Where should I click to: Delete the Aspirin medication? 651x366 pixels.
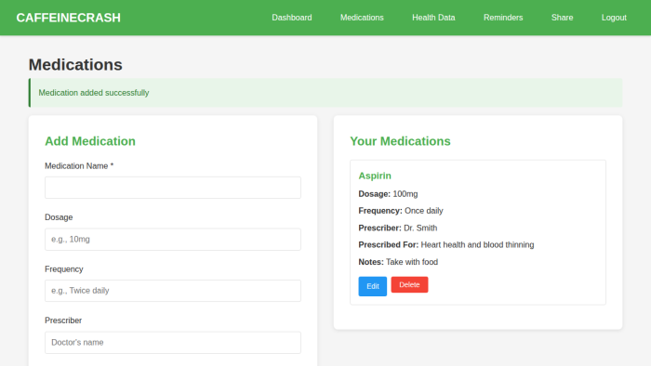(x=409, y=285)
